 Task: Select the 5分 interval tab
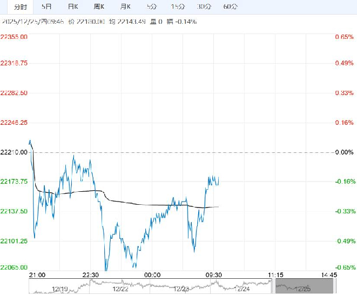coord(152,7)
